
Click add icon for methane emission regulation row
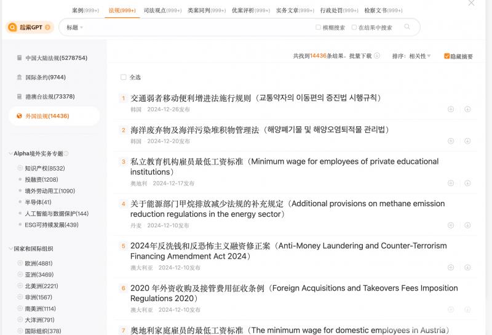451,225
